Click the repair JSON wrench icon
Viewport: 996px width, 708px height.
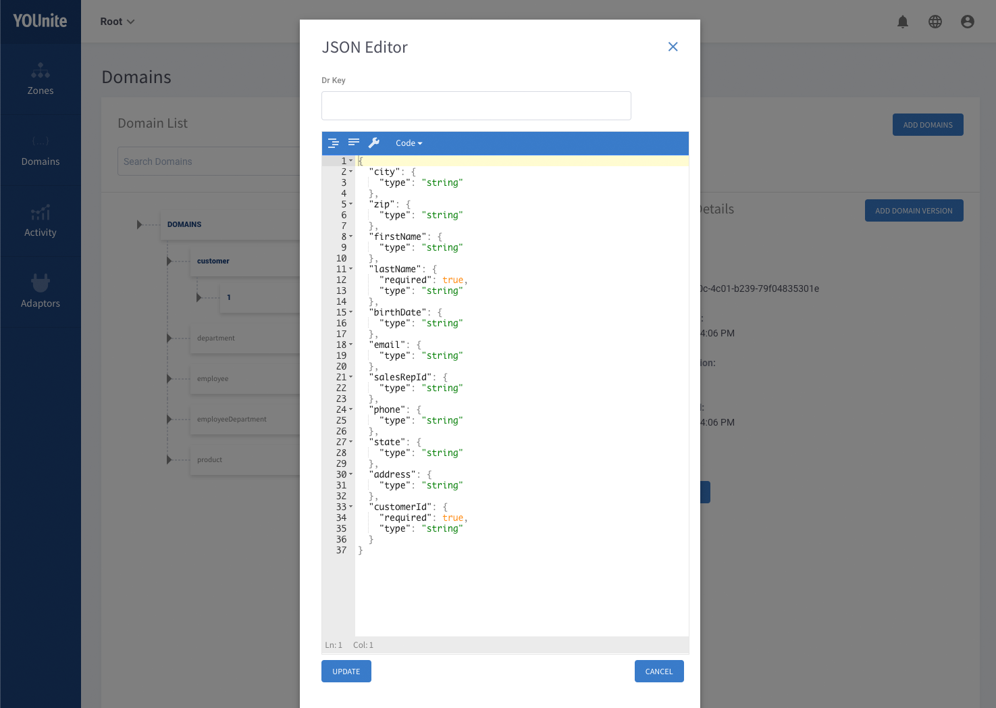tap(374, 143)
